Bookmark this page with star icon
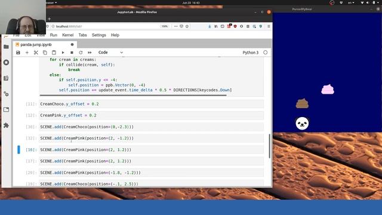This screenshot has width=382, height=215. [x=187, y=26]
